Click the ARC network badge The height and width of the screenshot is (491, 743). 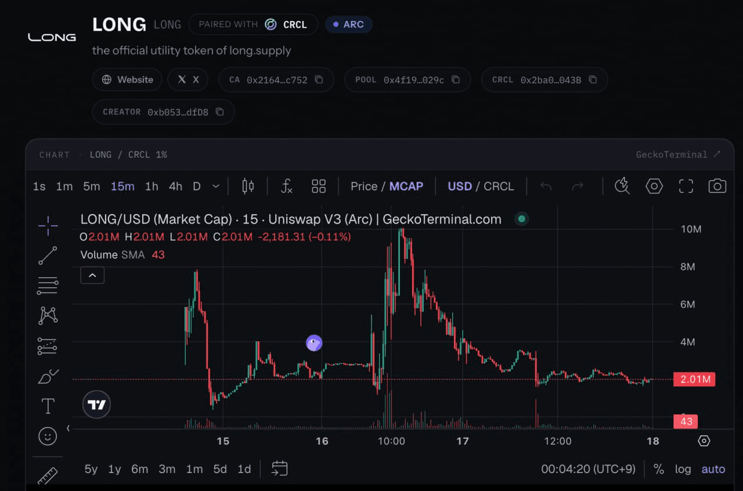pos(349,24)
